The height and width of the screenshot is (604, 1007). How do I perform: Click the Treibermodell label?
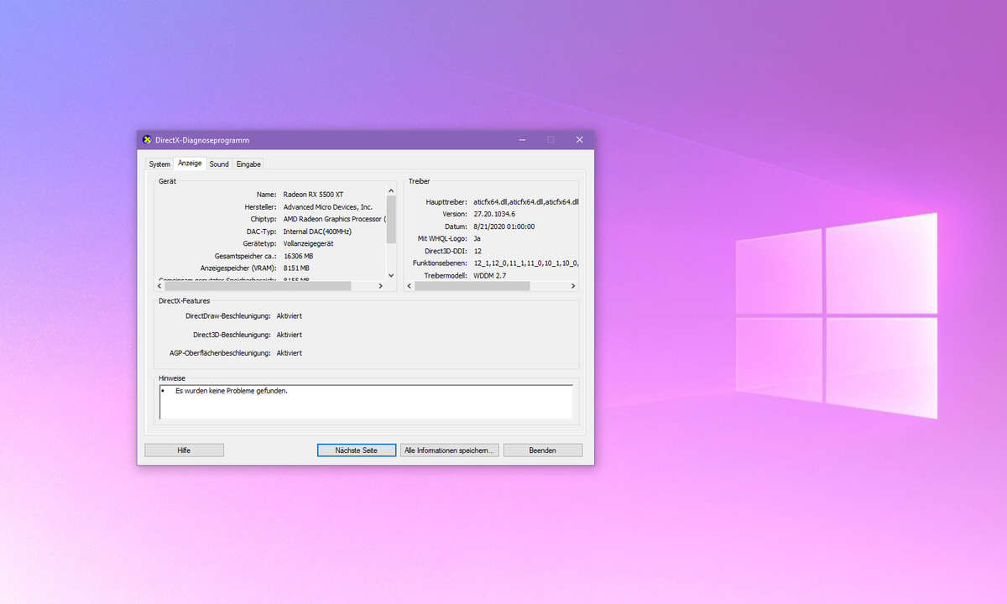(446, 275)
